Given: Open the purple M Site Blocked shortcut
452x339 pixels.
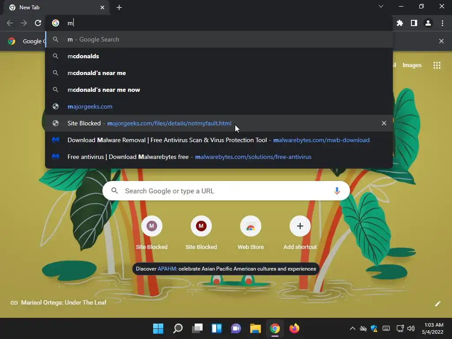Looking at the screenshot, I should [x=152, y=233].
